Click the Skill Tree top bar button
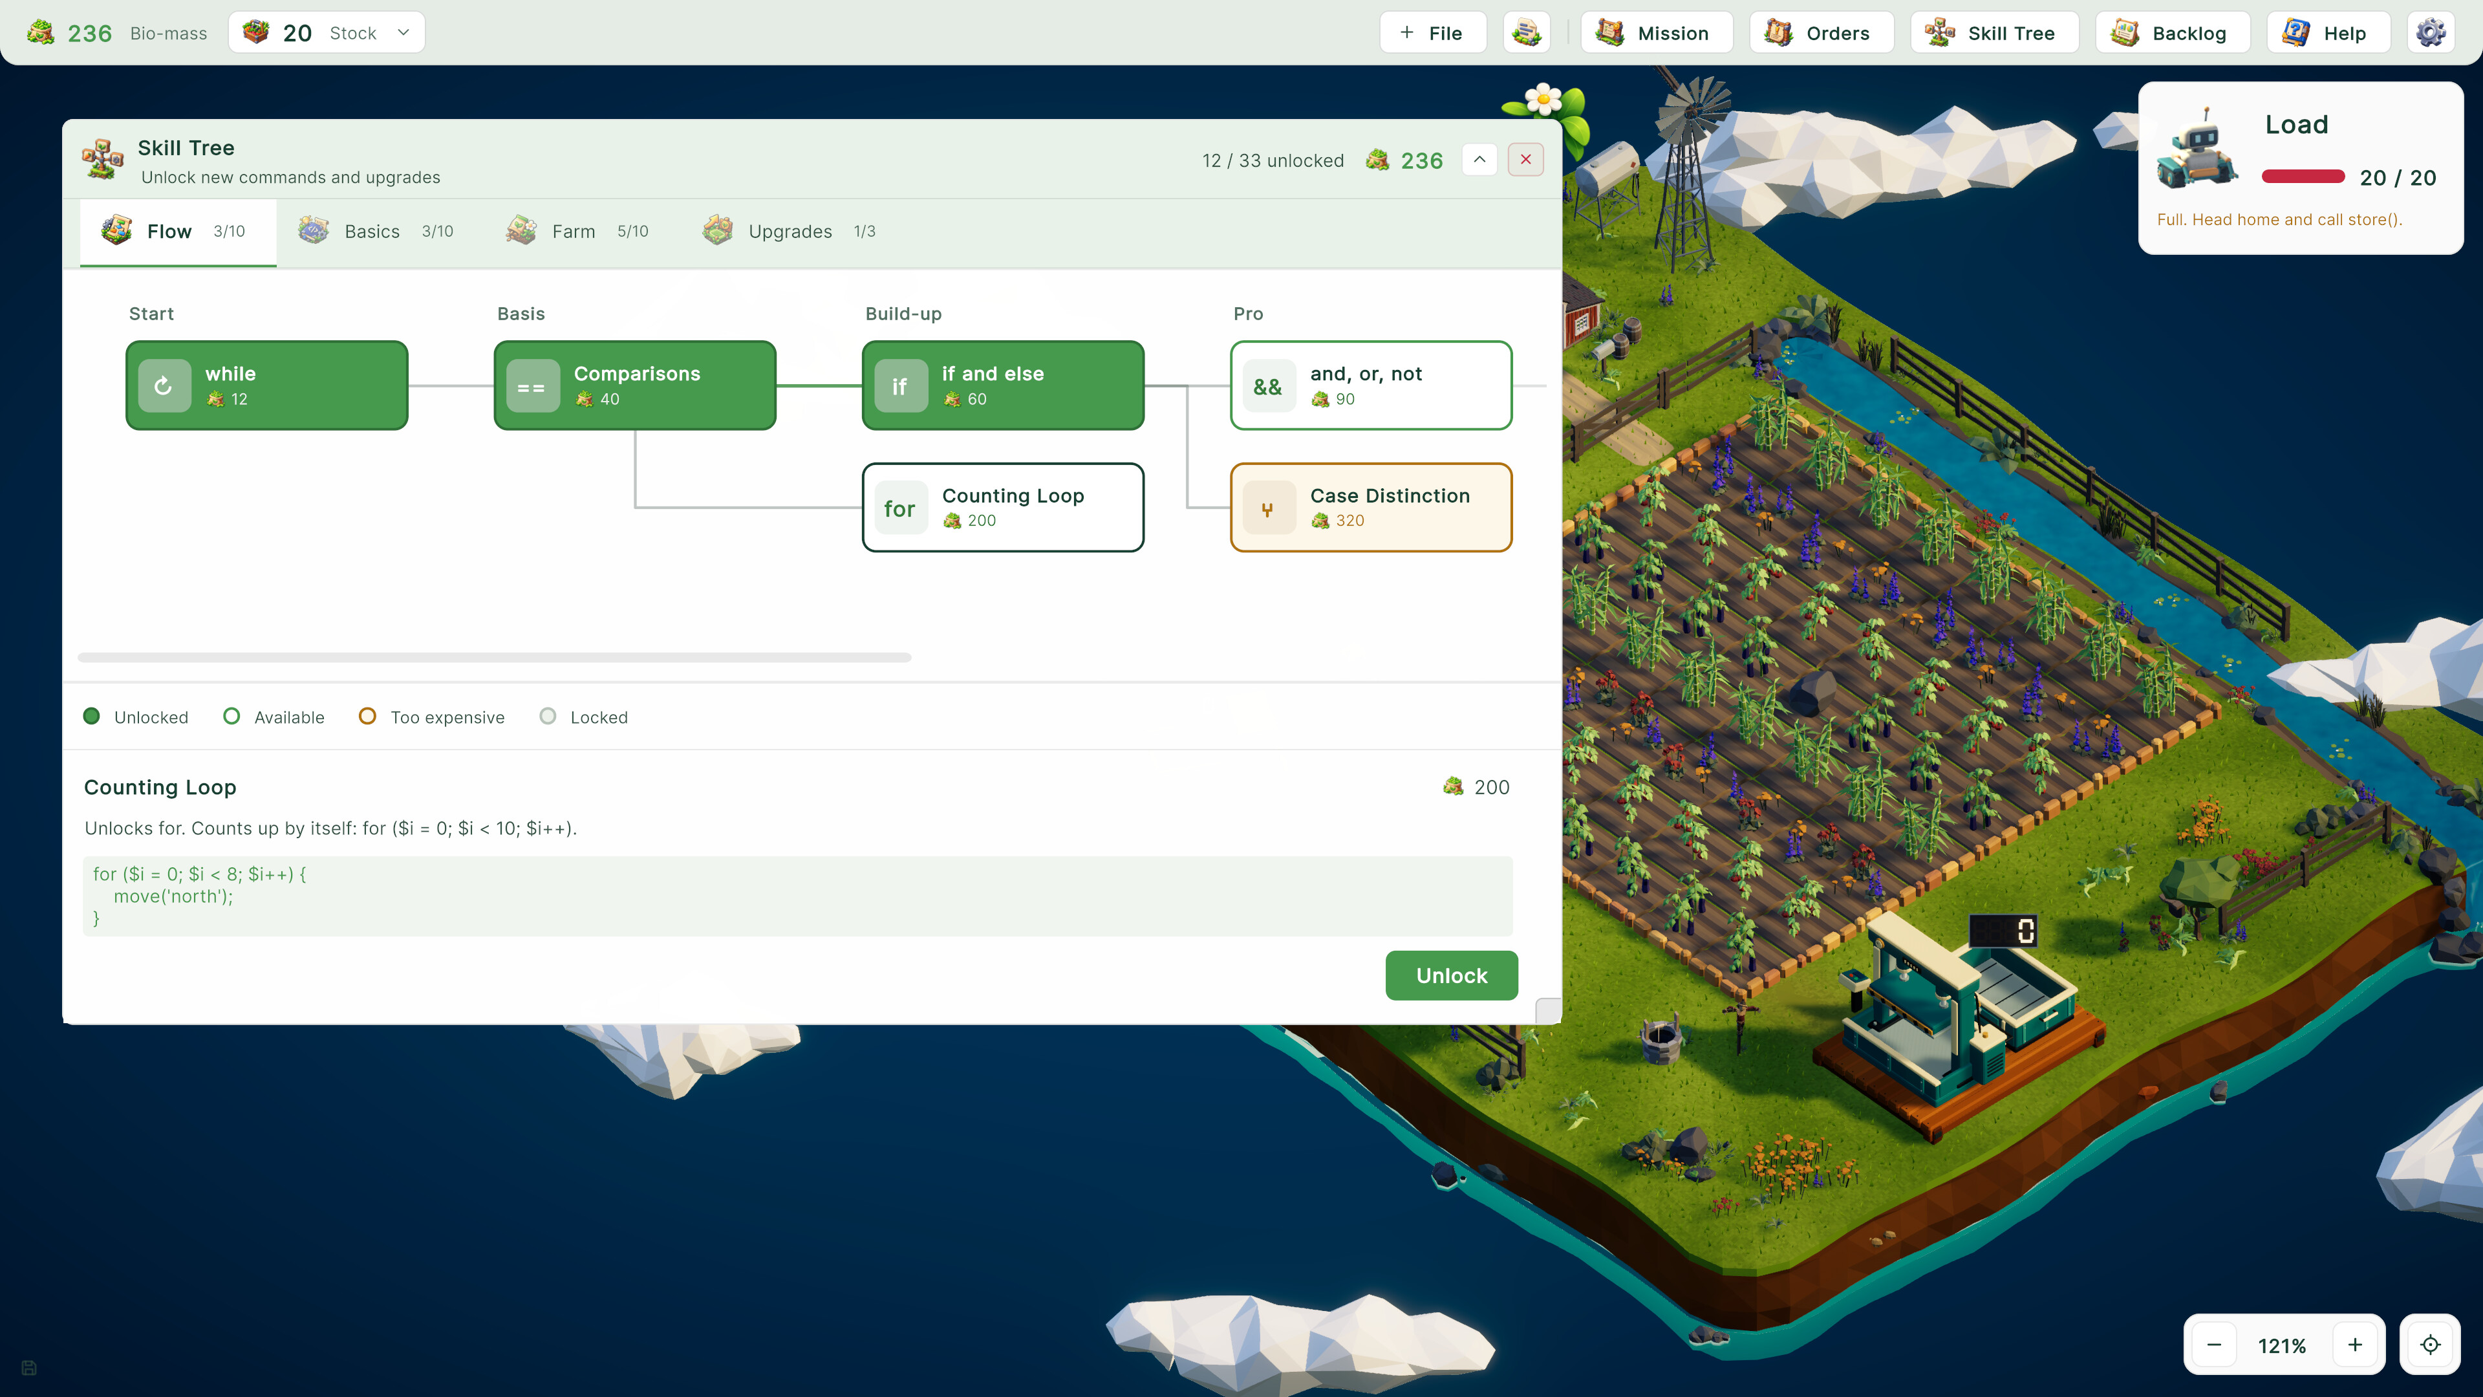Image resolution: width=2483 pixels, height=1397 pixels. click(x=1994, y=33)
